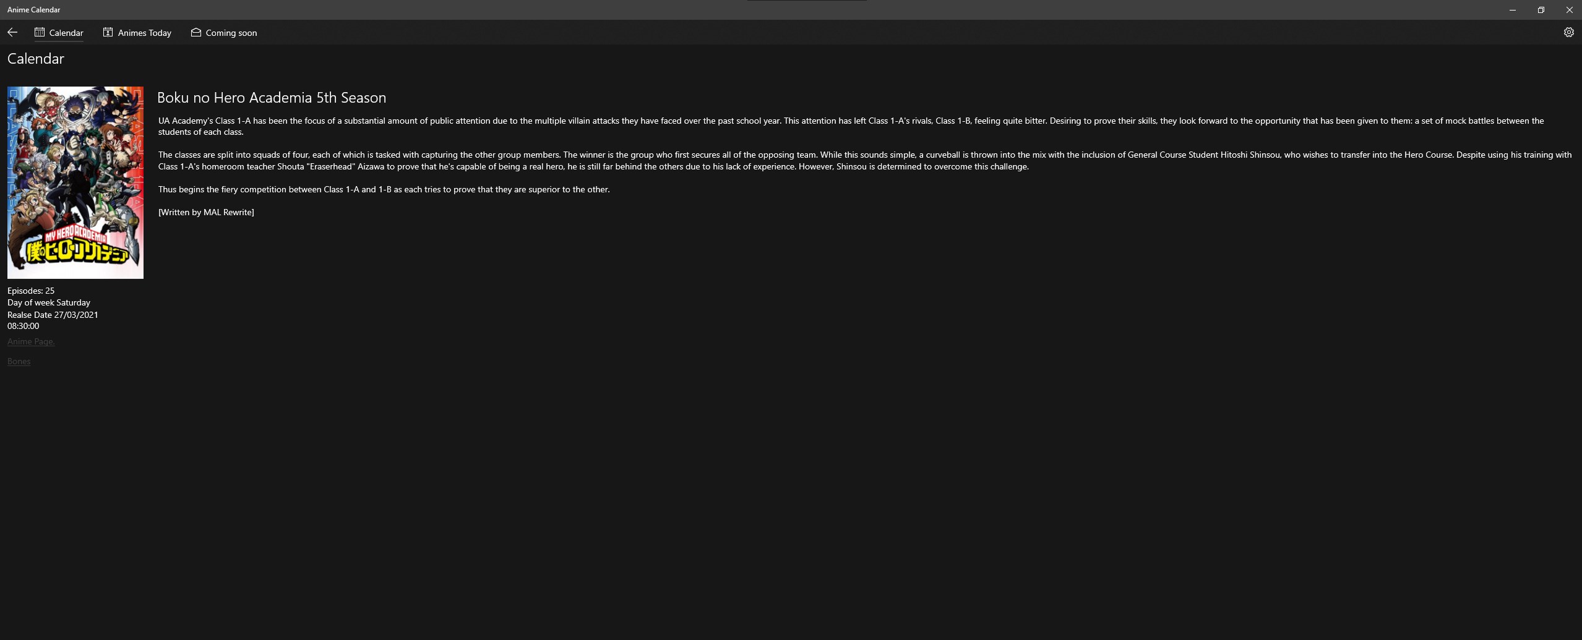
Task: Click the Realse Date 27/03/2021 text
Action: pos(53,315)
